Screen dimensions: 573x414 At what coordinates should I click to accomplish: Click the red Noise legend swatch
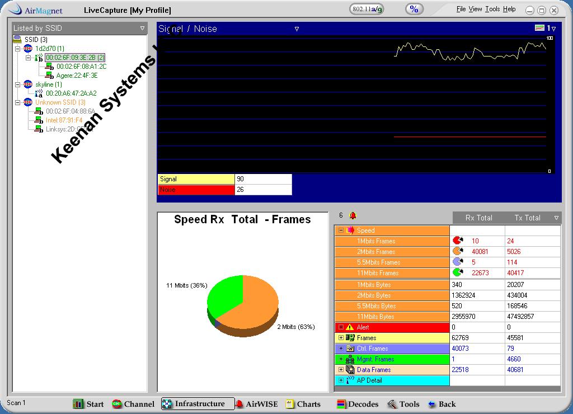click(x=196, y=190)
